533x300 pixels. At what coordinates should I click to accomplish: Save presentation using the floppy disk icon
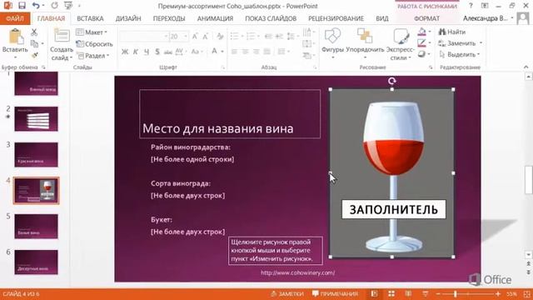tap(22, 6)
